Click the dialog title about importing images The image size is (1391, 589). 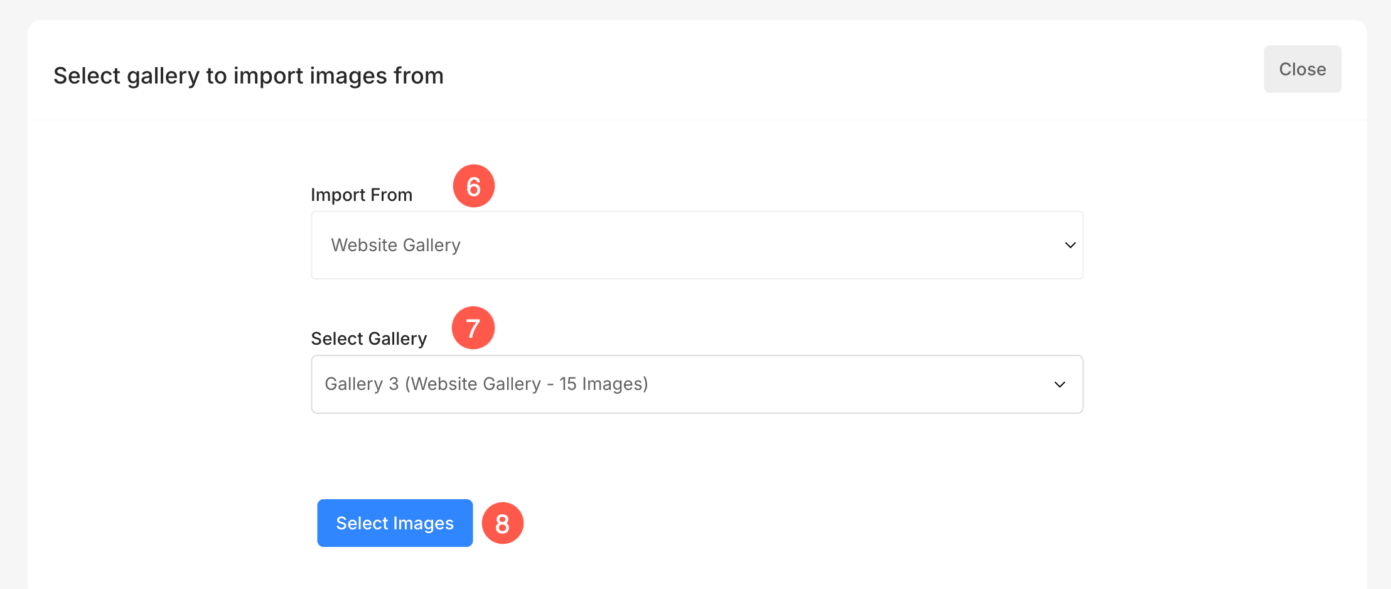[249, 76]
